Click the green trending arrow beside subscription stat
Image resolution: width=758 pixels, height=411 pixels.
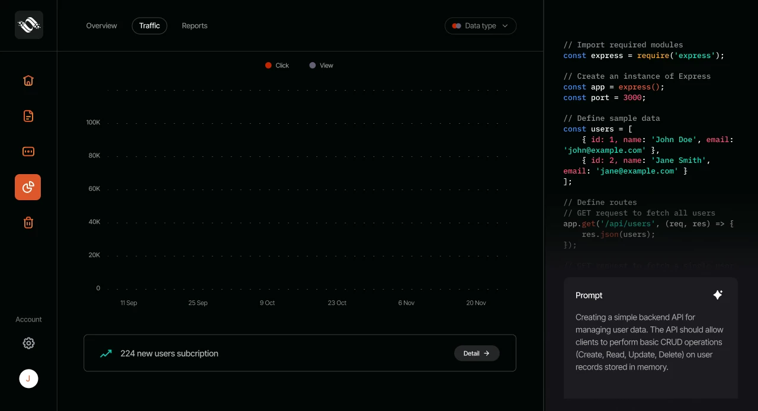[x=105, y=353]
